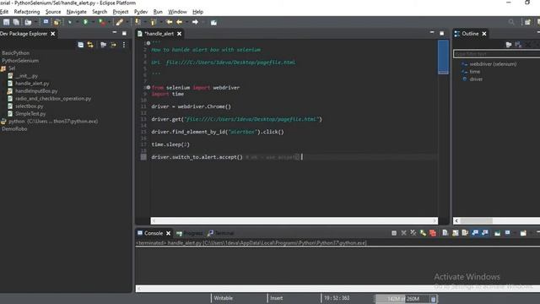Toggle Pin Console button
This screenshot has width=540, height=304.
point(497,233)
